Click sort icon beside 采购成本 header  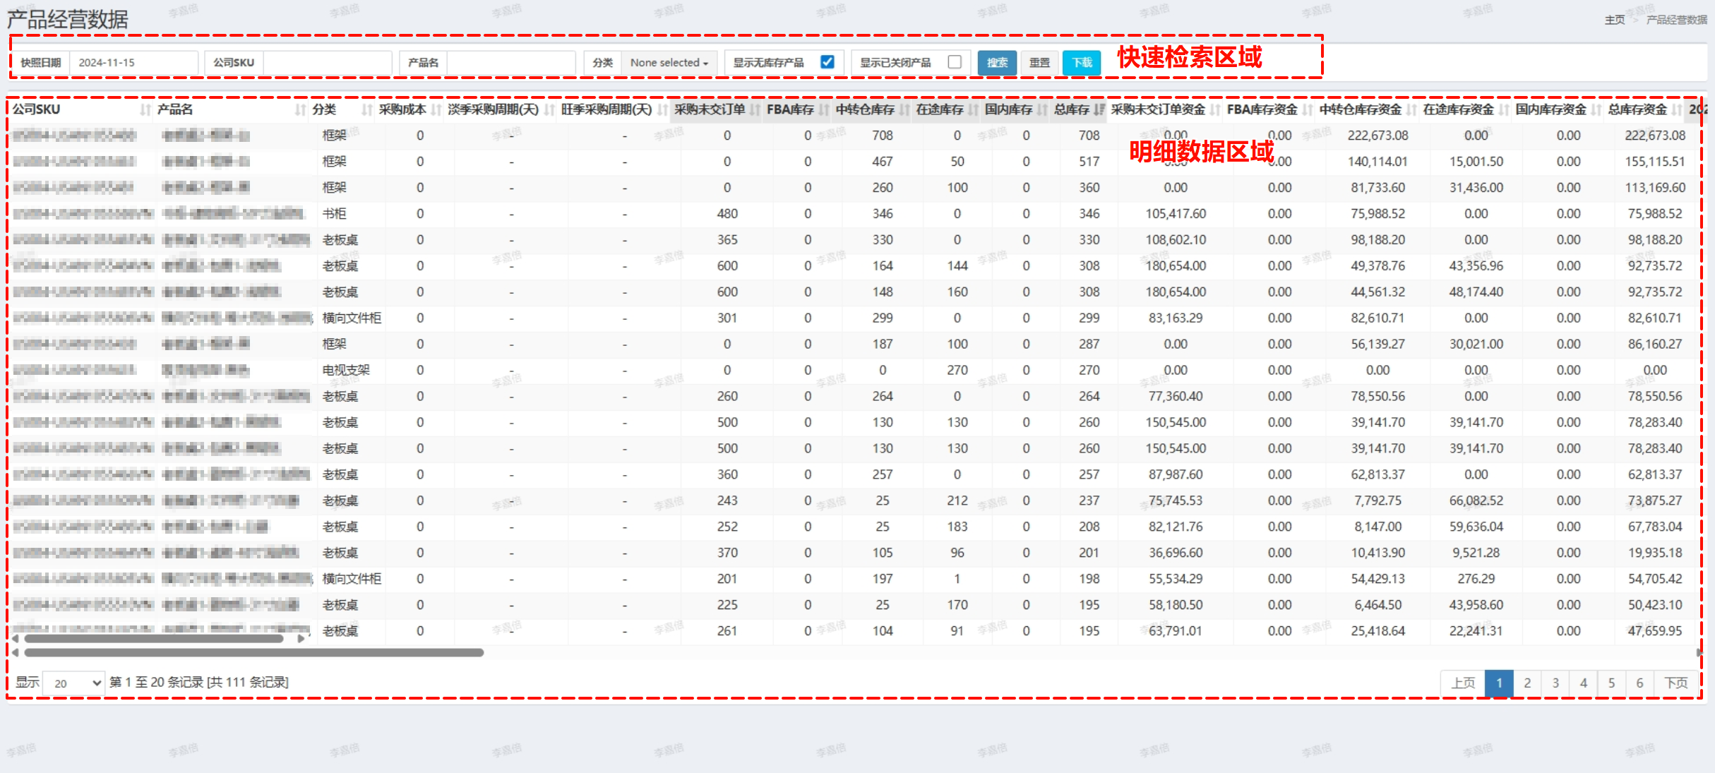pyautogui.click(x=436, y=109)
